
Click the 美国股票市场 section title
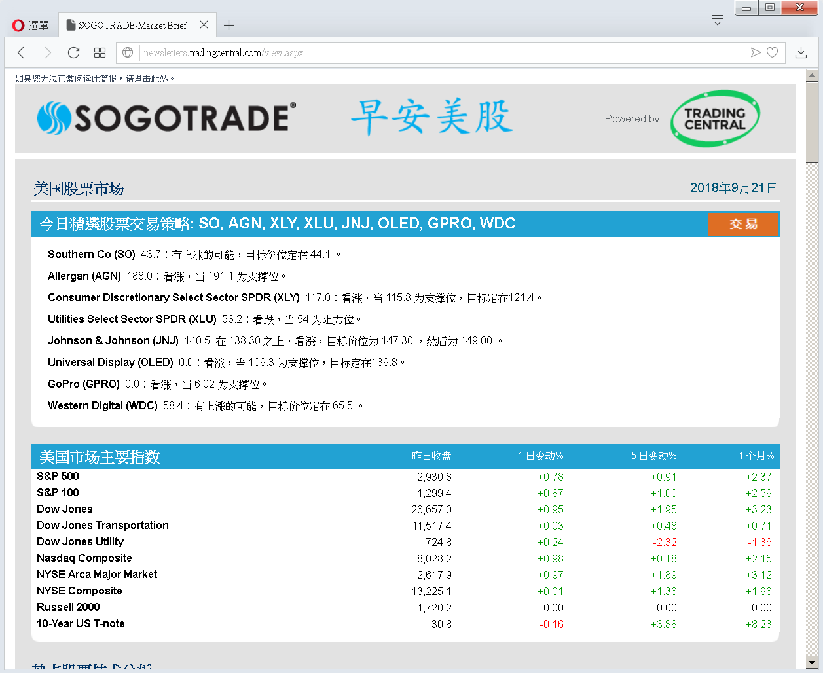pyautogui.click(x=79, y=189)
